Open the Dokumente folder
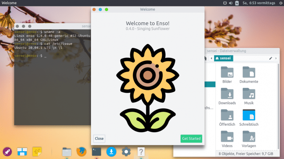The height and width of the screenshot is (159, 284). [x=249, y=75]
